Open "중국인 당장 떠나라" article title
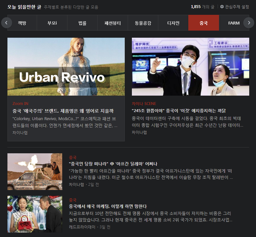The height and width of the screenshot is (237, 256). [113, 164]
